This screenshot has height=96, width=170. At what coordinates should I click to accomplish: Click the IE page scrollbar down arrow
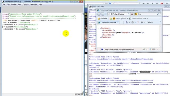(160, 46)
